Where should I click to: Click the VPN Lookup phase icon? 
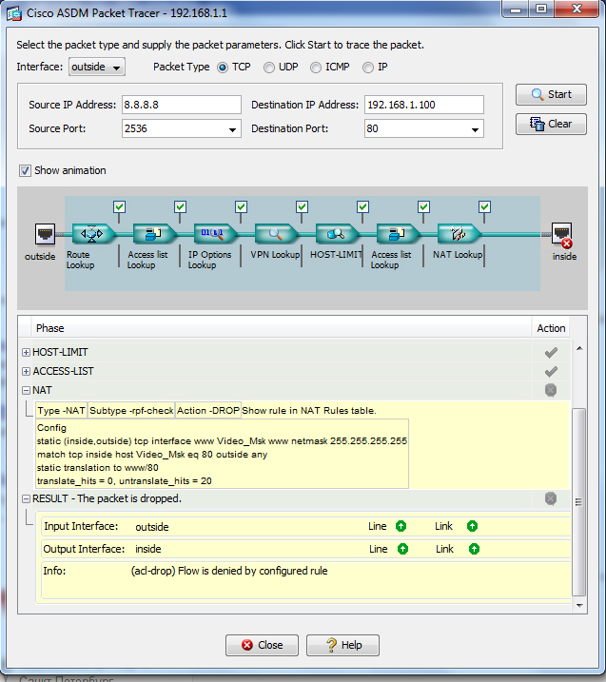276,234
